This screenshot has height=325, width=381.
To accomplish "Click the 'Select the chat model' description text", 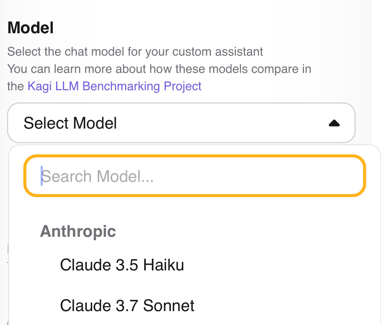I will coord(135,52).
